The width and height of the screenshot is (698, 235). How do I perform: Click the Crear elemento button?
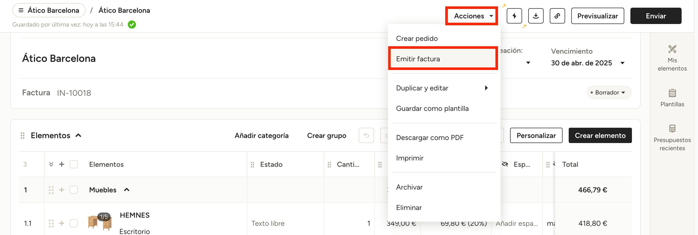point(600,135)
